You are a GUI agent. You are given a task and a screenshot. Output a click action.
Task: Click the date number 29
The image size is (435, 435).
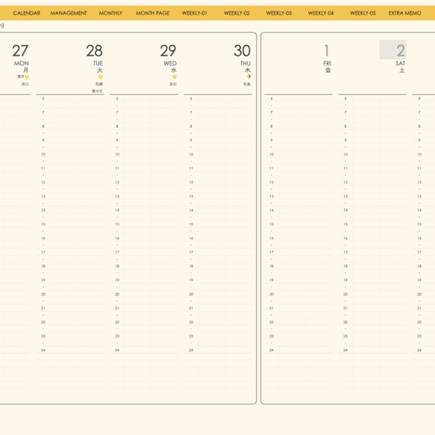click(168, 51)
